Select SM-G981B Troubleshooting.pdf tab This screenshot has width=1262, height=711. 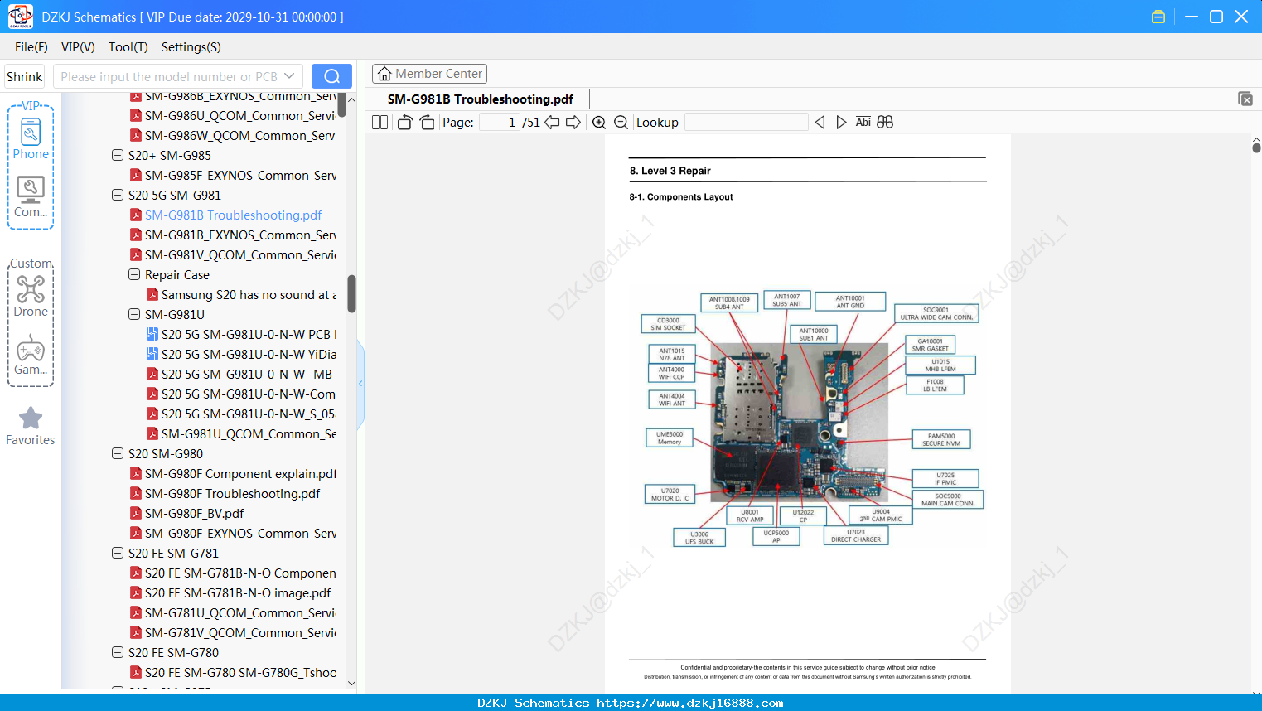(x=481, y=99)
